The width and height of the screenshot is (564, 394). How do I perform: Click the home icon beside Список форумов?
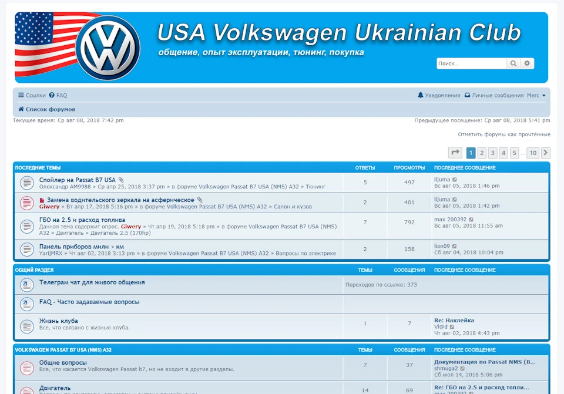tap(21, 109)
